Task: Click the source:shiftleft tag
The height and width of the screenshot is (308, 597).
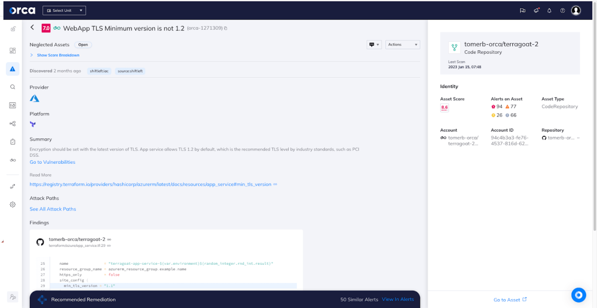Action: [130, 71]
